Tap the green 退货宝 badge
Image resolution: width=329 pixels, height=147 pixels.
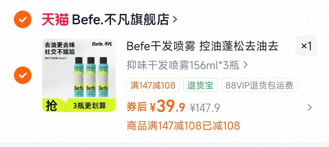200,85
